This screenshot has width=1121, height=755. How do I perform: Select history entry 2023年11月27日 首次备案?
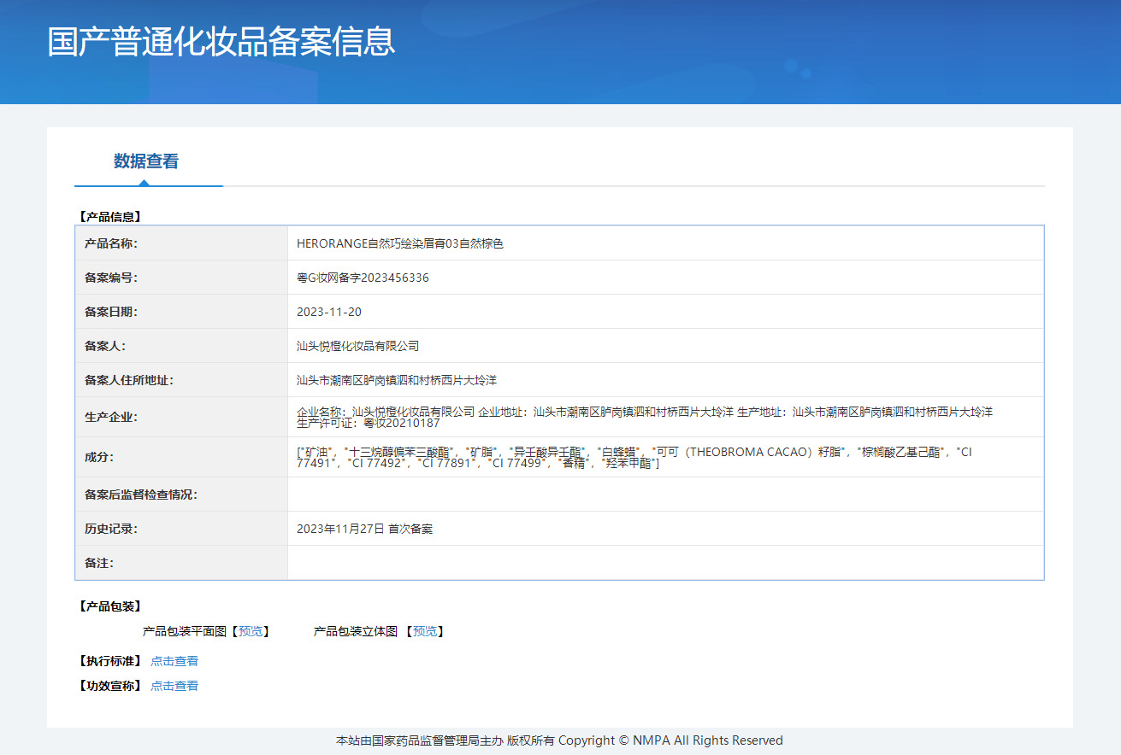point(364,529)
